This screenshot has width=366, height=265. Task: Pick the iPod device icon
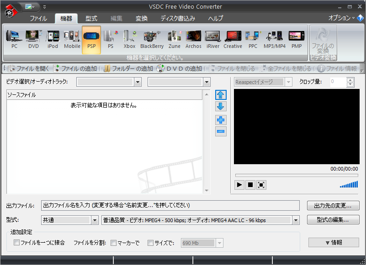[53, 40]
